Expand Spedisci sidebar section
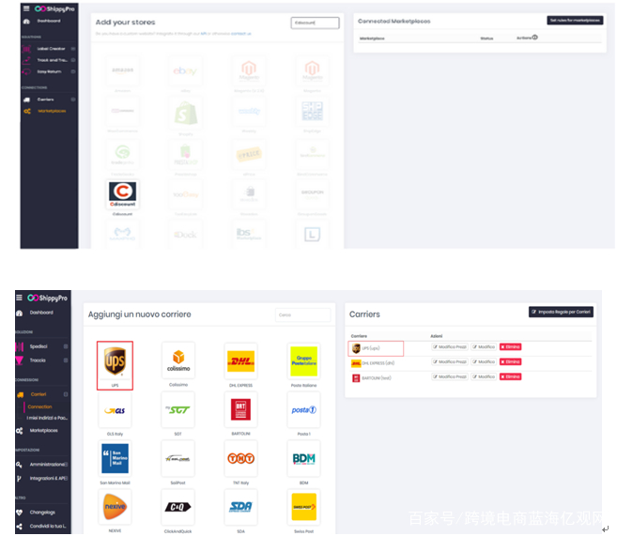617x536 pixels. click(66, 346)
